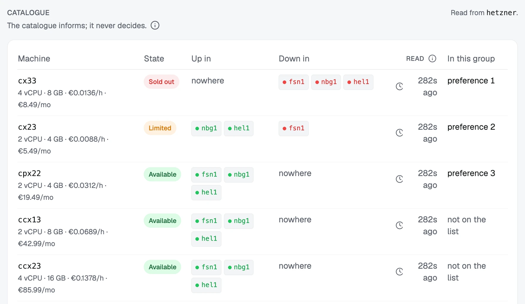Click the info icon beside the catalogue tagline
Image resolution: width=525 pixels, height=304 pixels.
155,25
